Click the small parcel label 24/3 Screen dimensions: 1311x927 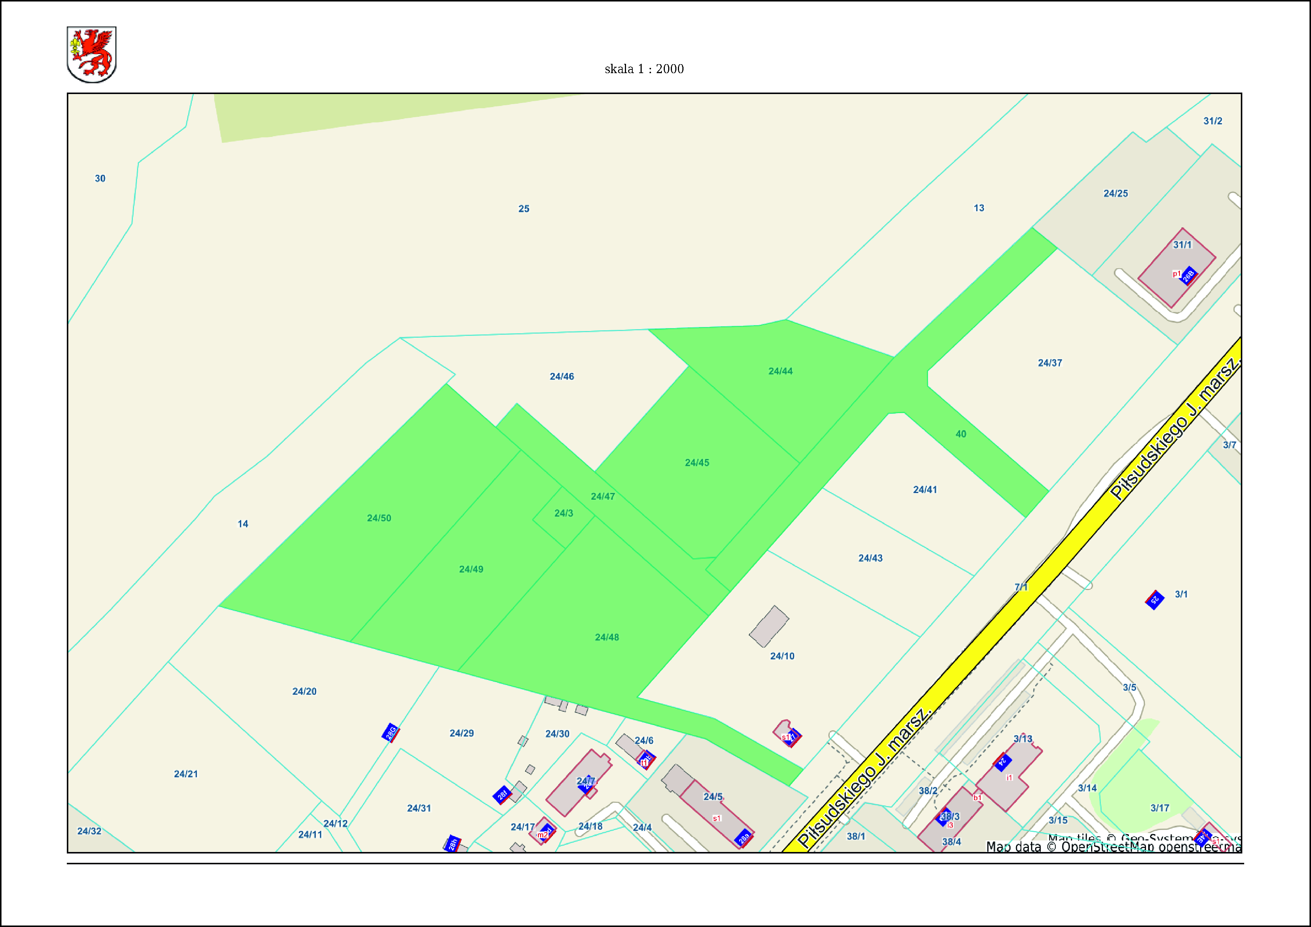click(564, 513)
